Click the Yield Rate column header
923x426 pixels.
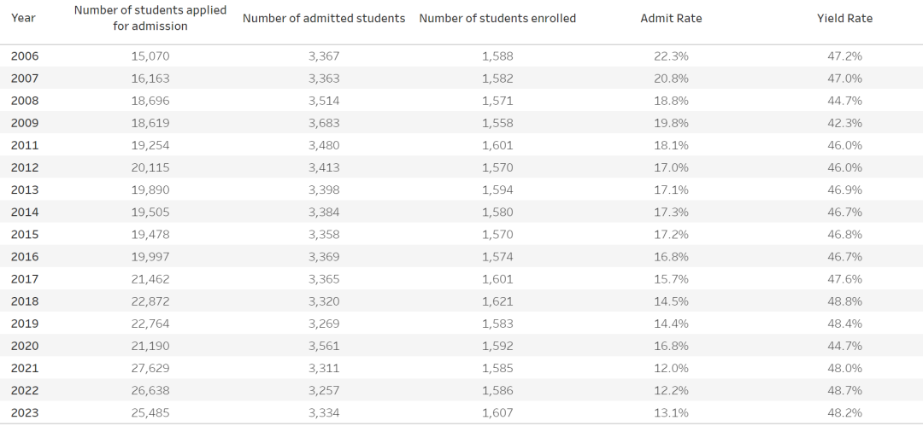coord(844,18)
